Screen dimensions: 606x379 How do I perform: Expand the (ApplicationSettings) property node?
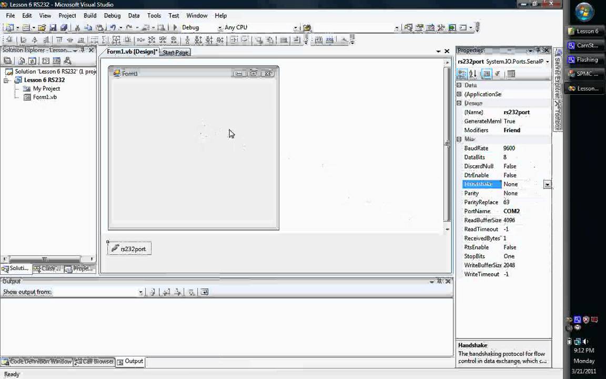coord(459,94)
